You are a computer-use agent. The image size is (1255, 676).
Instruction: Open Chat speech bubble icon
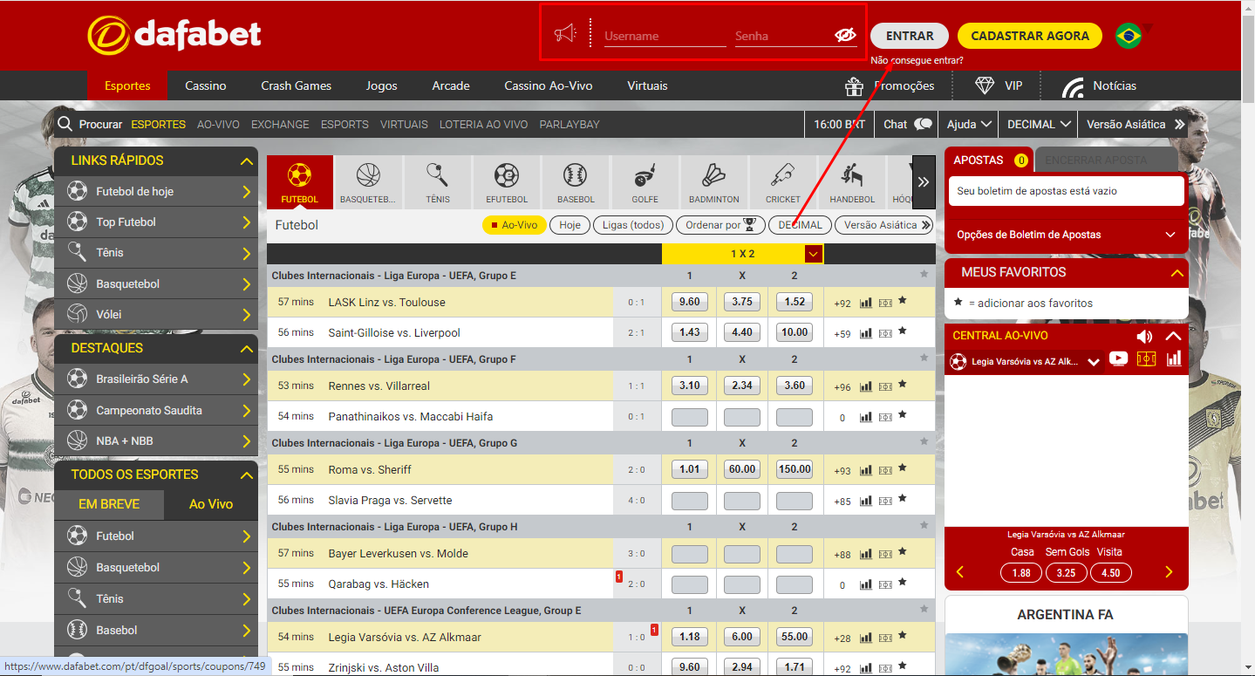pos(924,124)
